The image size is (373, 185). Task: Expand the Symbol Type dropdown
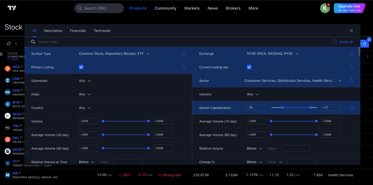click(x=114, y=54)
